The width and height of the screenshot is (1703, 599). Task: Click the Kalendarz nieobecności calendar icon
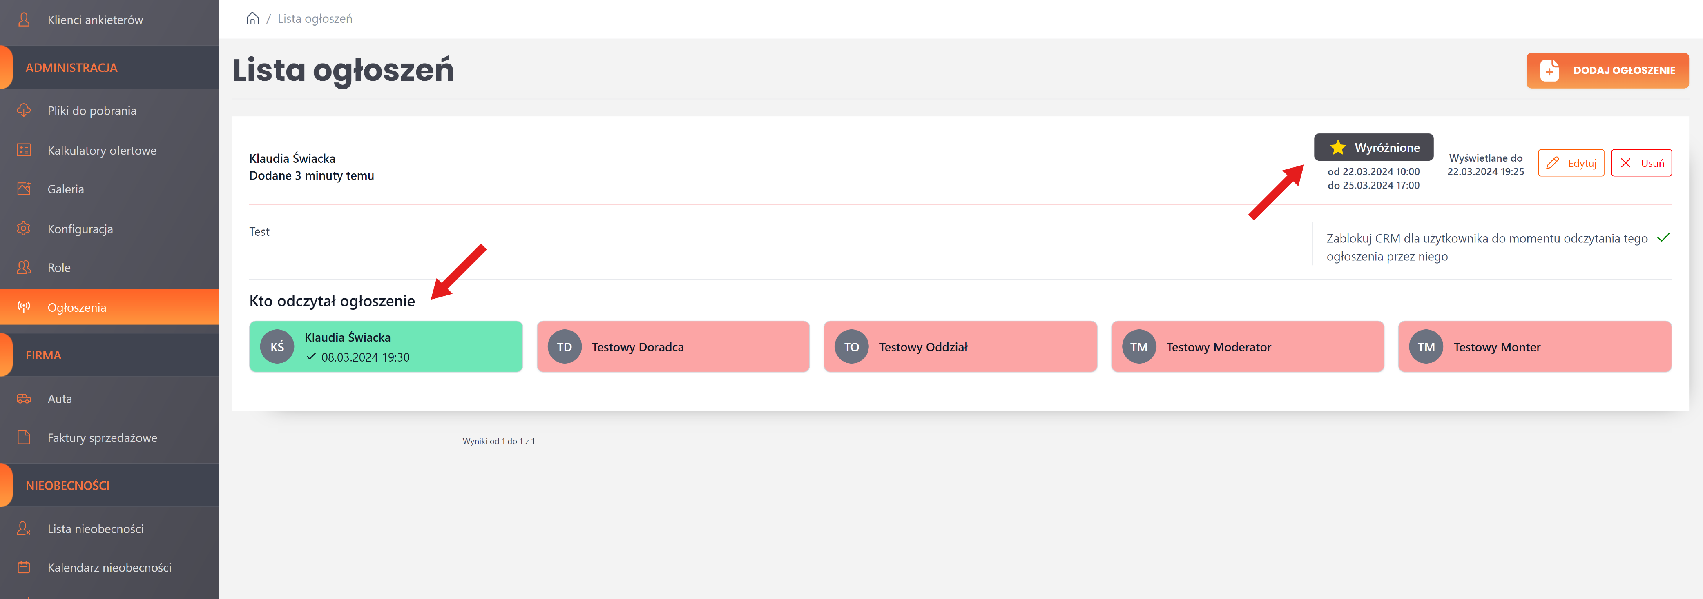click(x=24, y=567)
